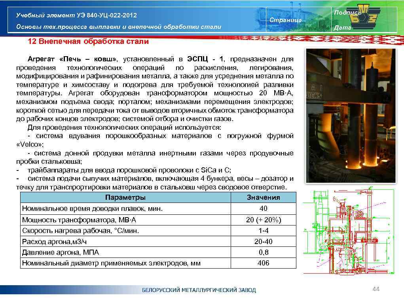Expand the 'Параметры' table header
The height and width of the screenshot is (303, 404).
pos(127,197)
